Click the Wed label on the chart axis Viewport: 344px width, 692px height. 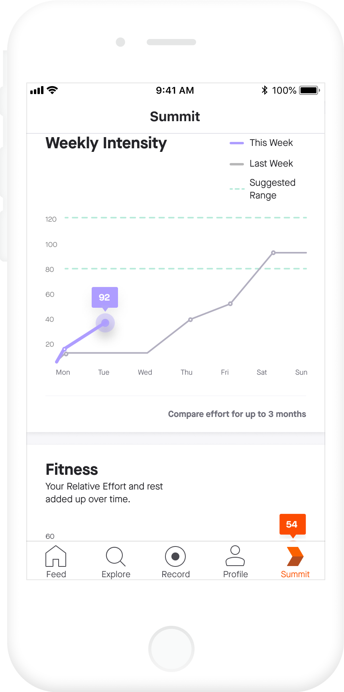pos(145,372)
